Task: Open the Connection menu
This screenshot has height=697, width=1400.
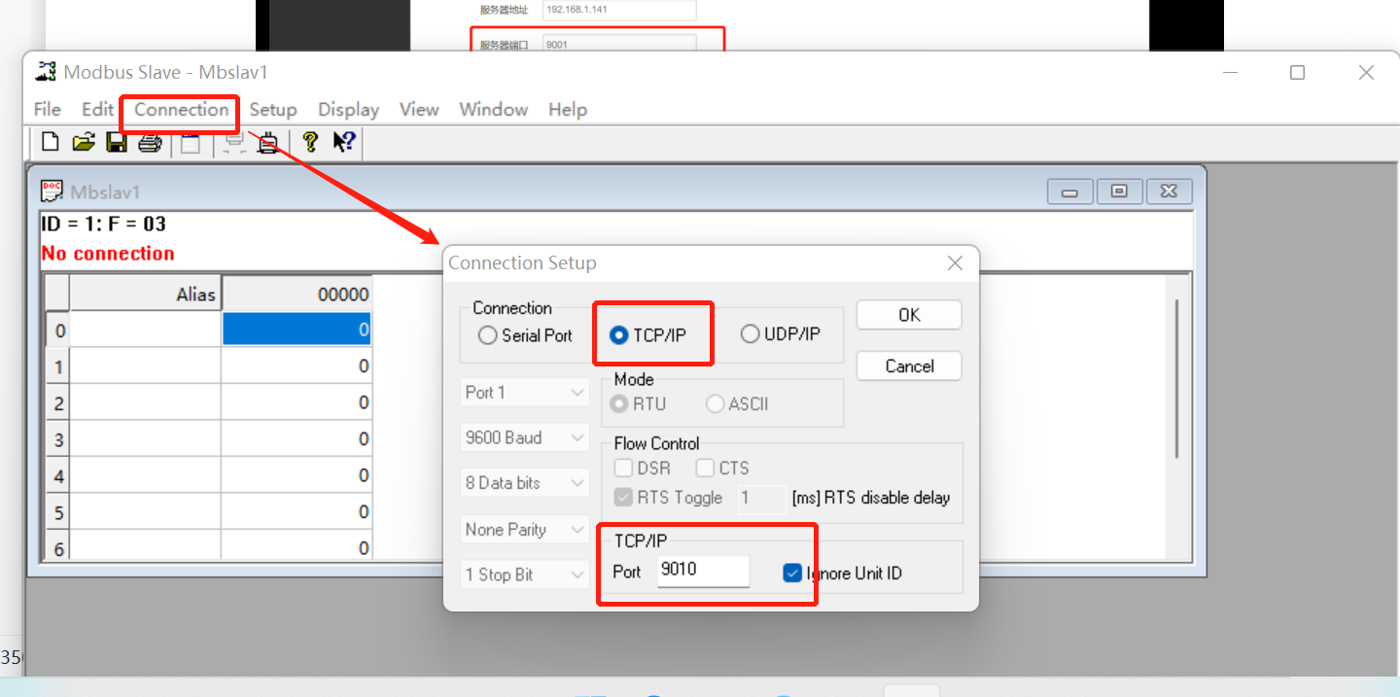Action: (x=181, y=110)
